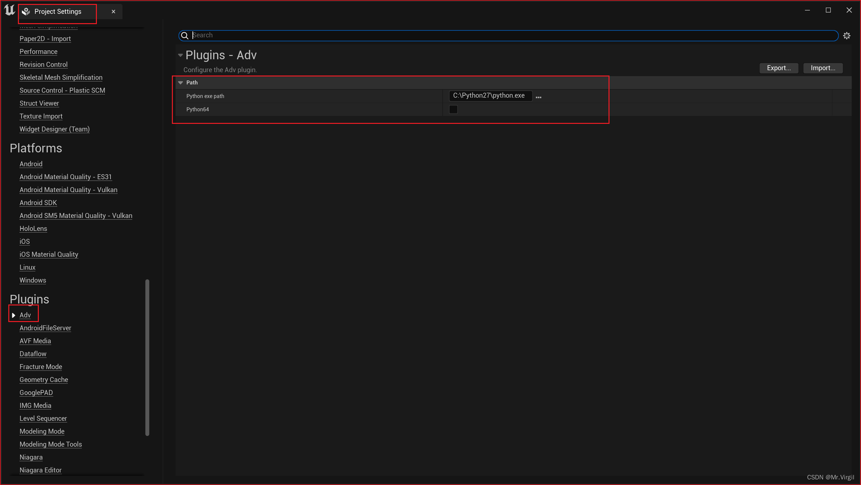The width and height of the screenshot is (861, 485).
Task: Expand the Plugins section in sidebar
Action: pos(30,299)
